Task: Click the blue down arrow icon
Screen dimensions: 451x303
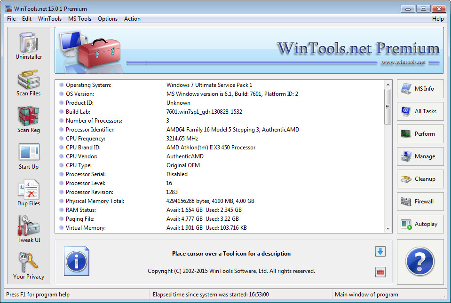Action: tap(380, 252)
